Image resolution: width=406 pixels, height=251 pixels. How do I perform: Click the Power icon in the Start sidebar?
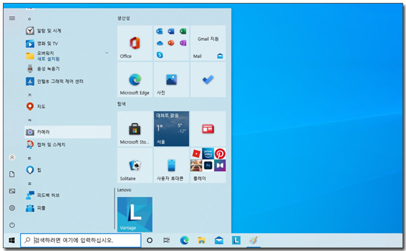pos(12,225)
